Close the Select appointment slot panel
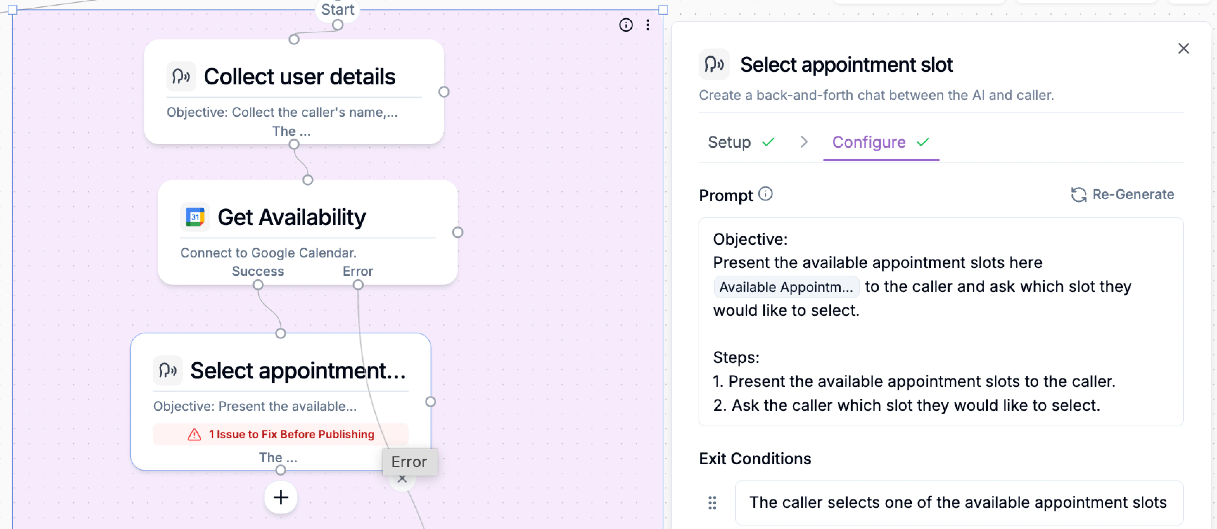Image resolution: width=1217 pixels, height=529 pixels. coord(1183,49)
